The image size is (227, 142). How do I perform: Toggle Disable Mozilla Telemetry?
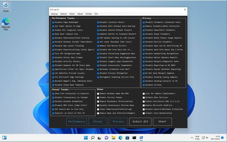[144, 42]
